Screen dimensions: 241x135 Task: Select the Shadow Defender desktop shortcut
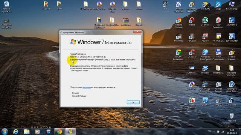point(178,7)
